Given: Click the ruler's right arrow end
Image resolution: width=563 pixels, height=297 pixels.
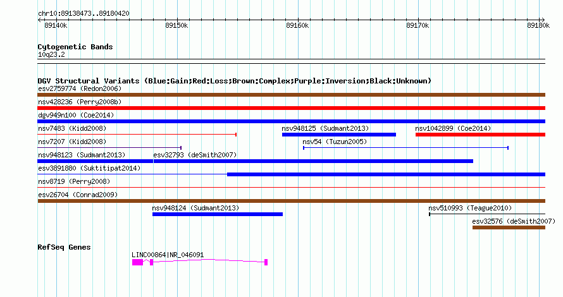Looking at the screenshot, I should point(543,20).
